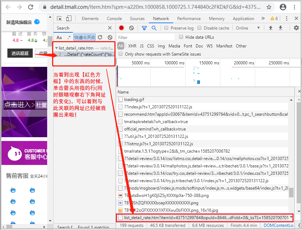Toggle the device toolbar icon
The width and height of the screenshot is (302, 230).
(x=69, y=19)
